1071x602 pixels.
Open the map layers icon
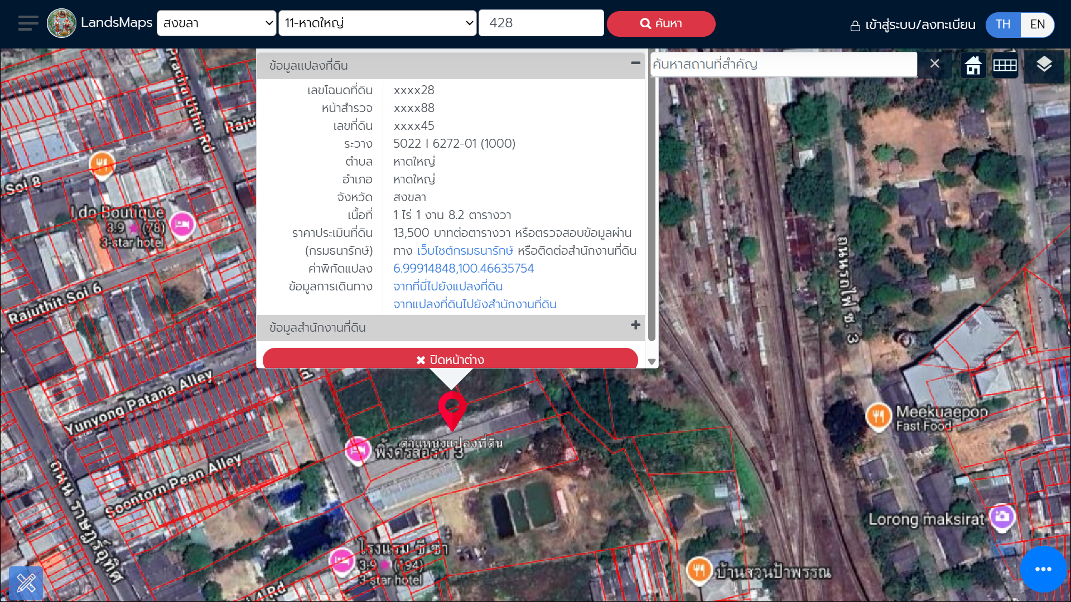[x=1044, y=65]
